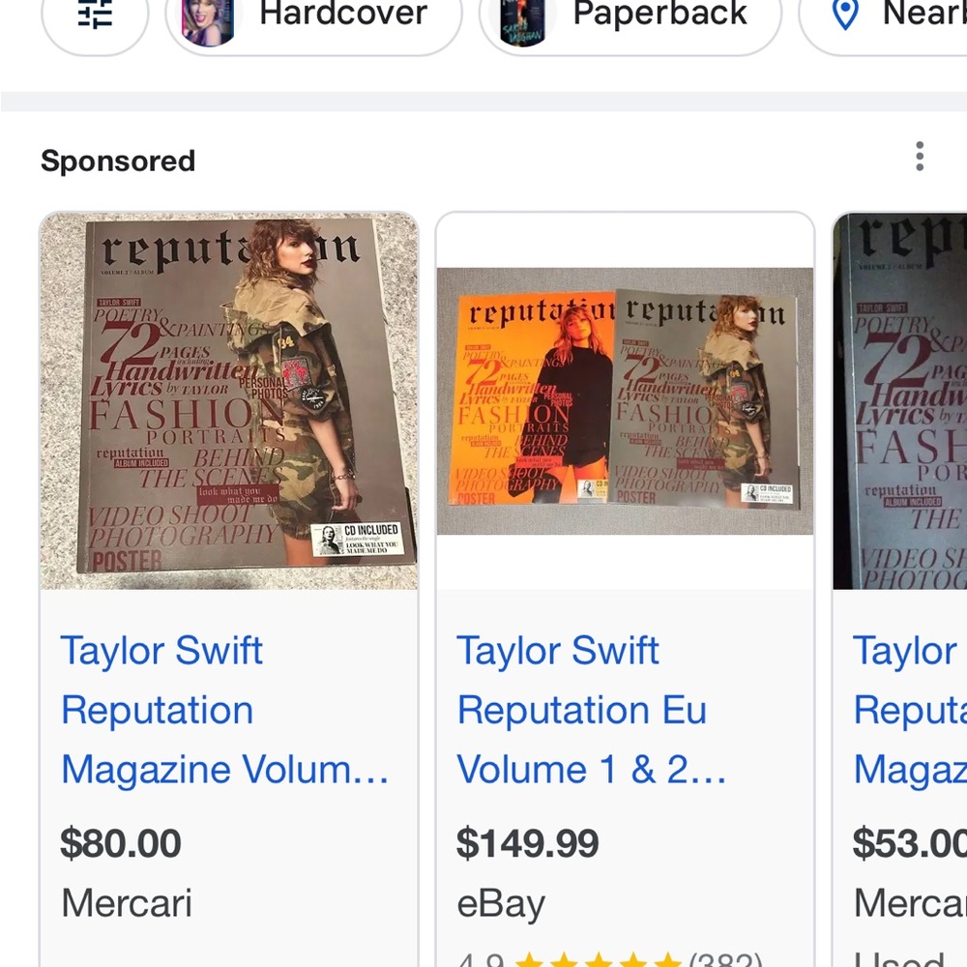Click the $80.00 price label

pos(121,843)
